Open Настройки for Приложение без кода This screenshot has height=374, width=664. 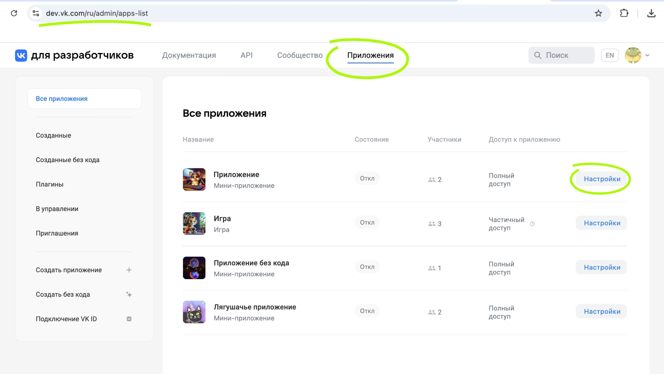[602, 267]
